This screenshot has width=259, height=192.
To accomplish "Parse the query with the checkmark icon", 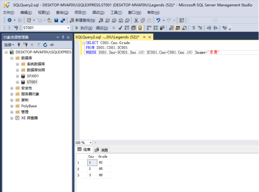I will tap(120, 28).
